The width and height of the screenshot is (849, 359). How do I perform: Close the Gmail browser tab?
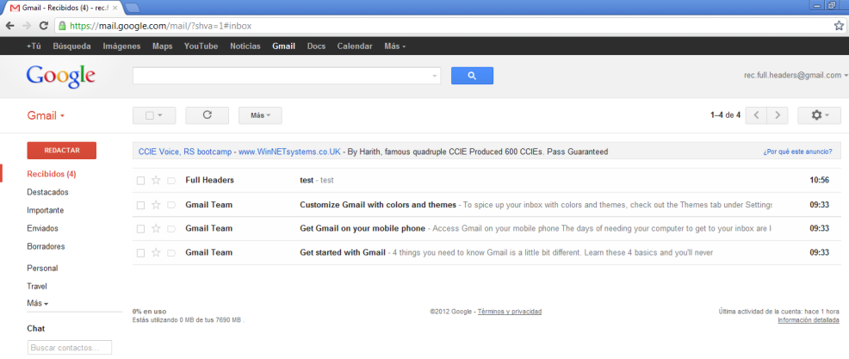115,8
